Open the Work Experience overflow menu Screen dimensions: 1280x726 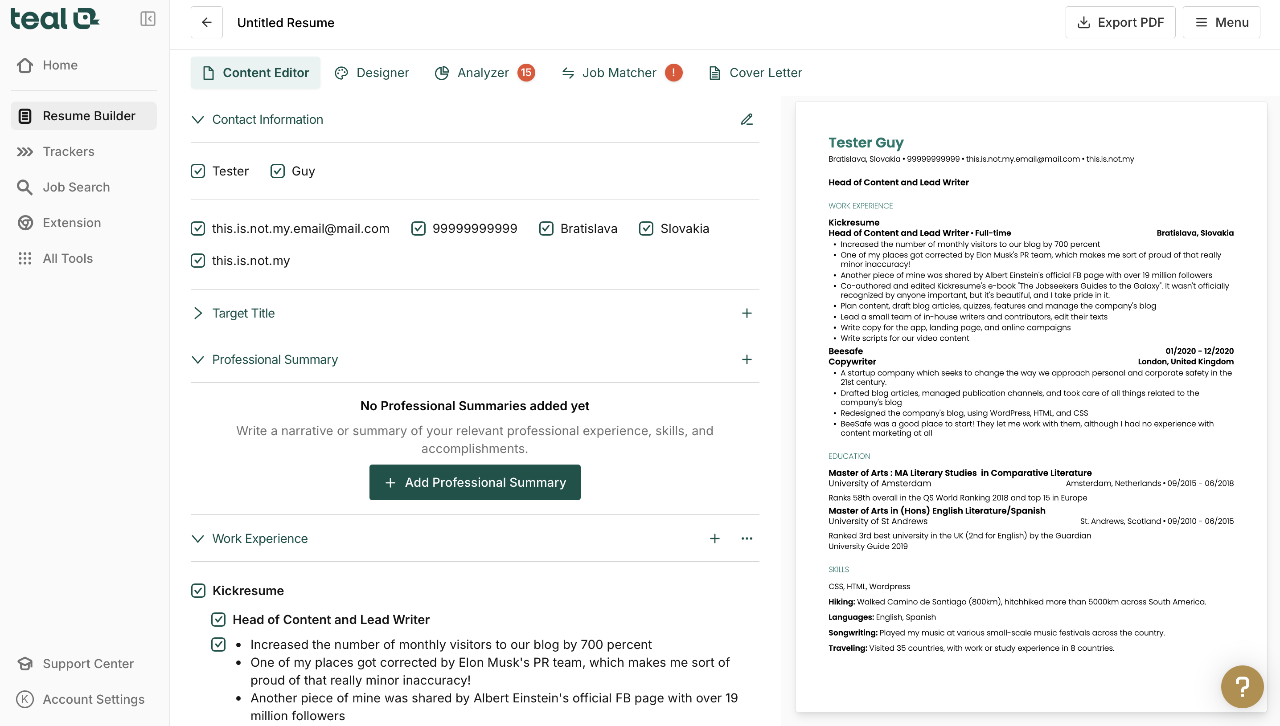click(x=747, y=538)
